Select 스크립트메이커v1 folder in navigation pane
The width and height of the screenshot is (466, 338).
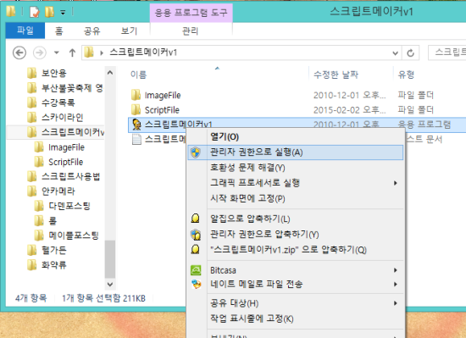(x=73, y=132)
